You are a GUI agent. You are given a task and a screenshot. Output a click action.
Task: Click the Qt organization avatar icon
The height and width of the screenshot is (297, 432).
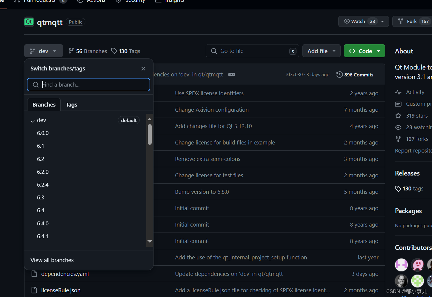tap(29, 21)
